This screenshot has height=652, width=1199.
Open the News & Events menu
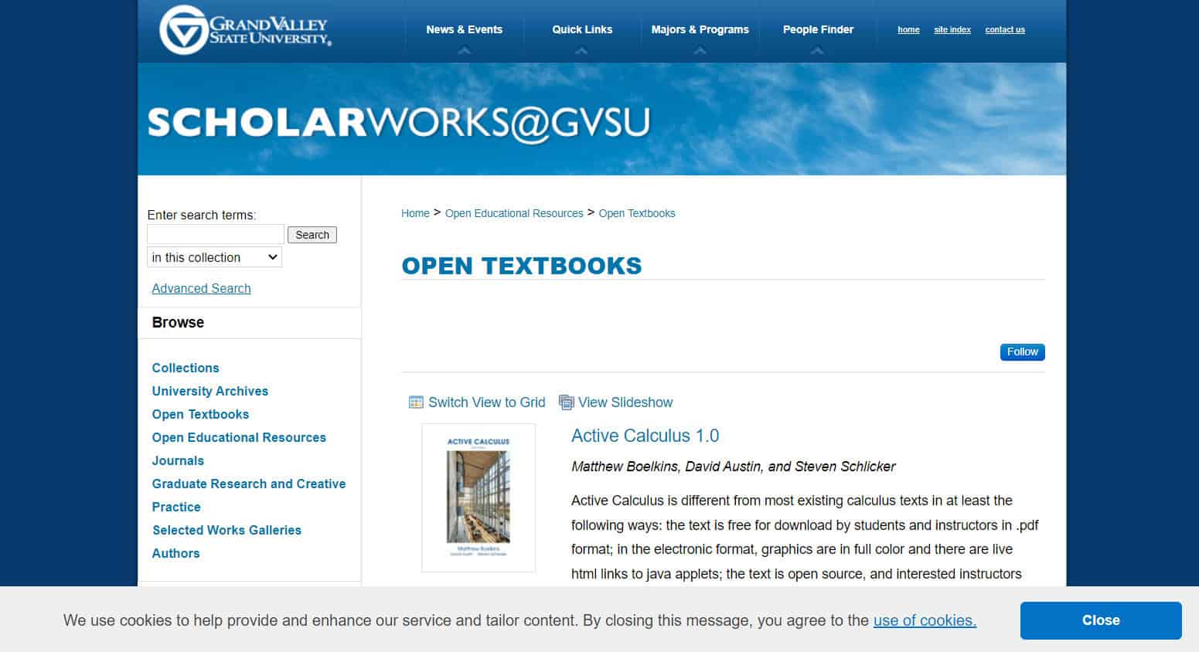(464, 29)
